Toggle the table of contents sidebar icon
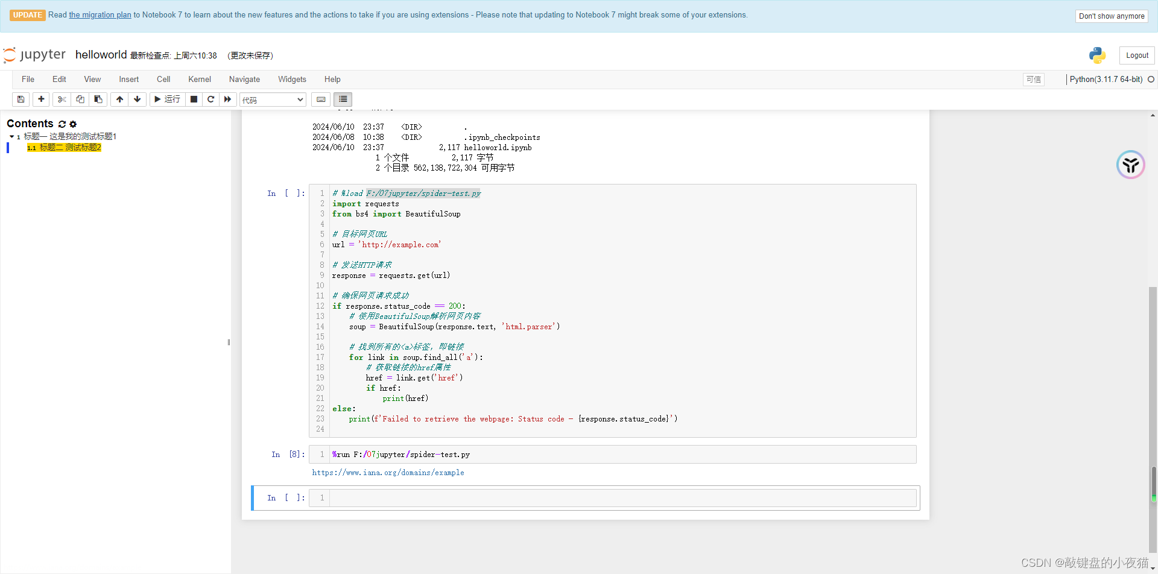 [343, 99]
